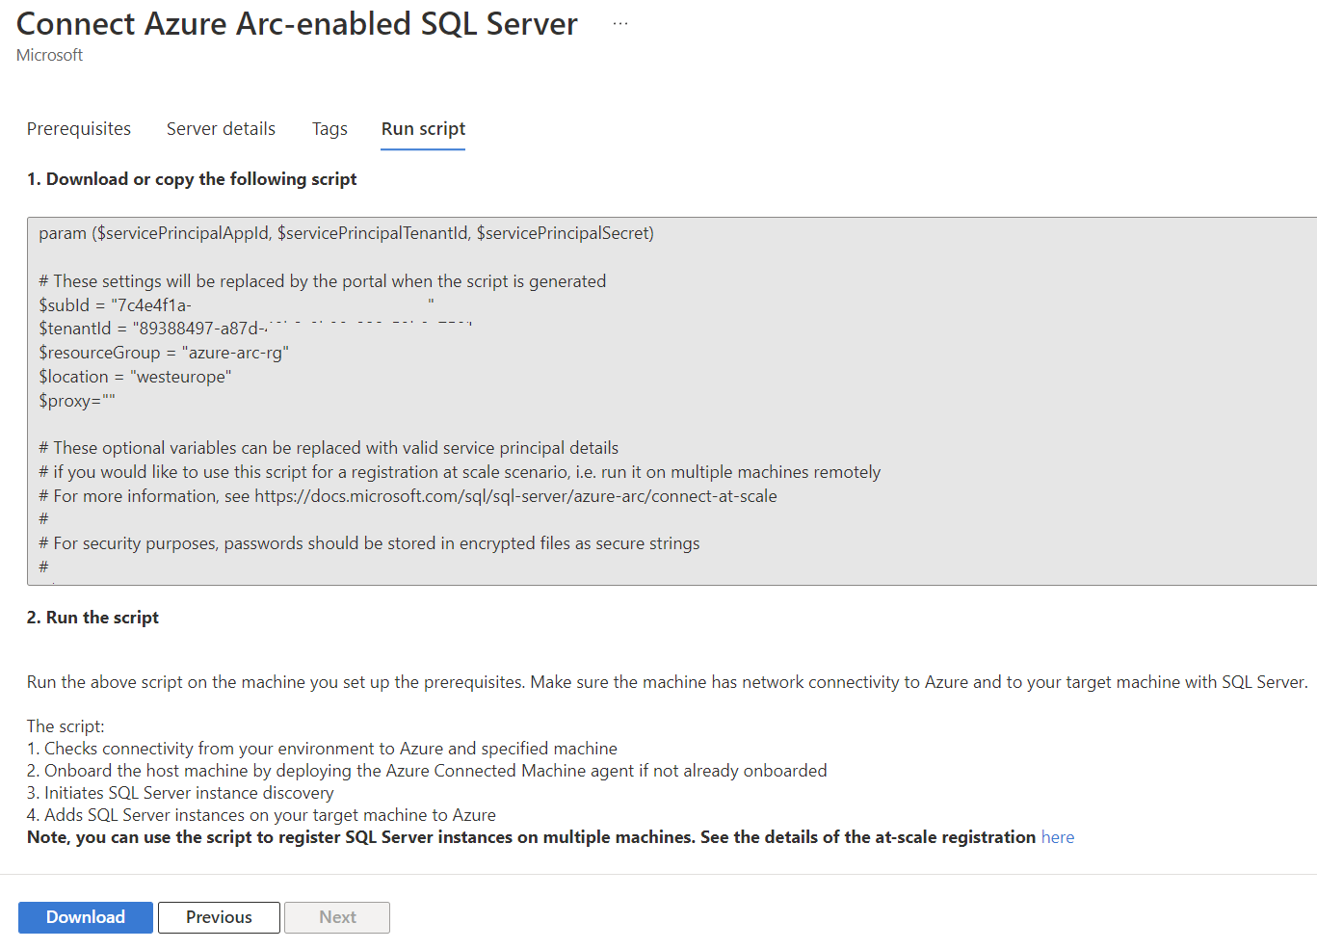Click the 'These settings will be replaced' comment
The height and width of the screenshot is (949, 1317).
tap(323, 281)
